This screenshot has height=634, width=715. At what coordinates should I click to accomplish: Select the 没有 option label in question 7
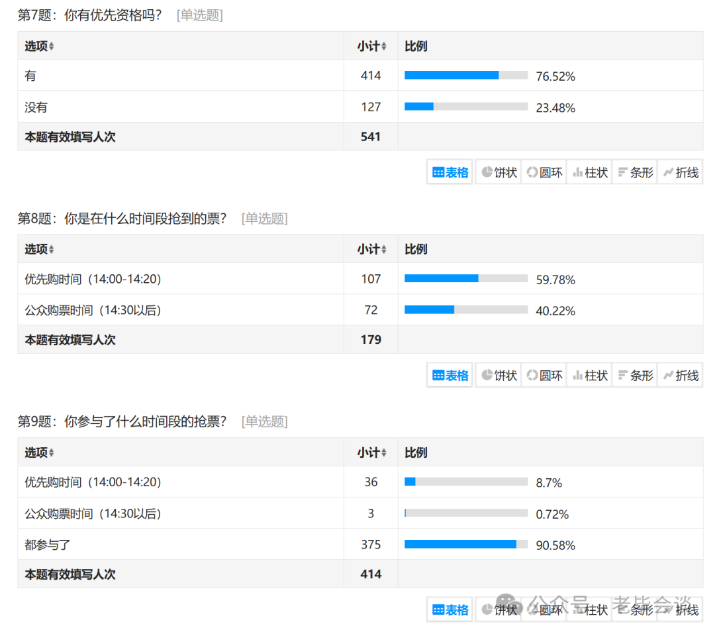coord(36,107)
